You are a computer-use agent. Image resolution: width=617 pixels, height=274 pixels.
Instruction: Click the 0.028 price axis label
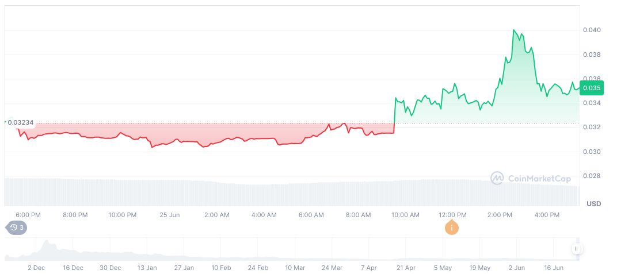click(x=592, y=176)
